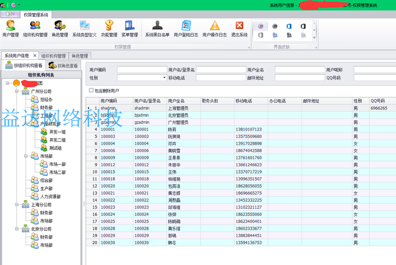Select 开发一组 tree node

click(x=58, y=132)
